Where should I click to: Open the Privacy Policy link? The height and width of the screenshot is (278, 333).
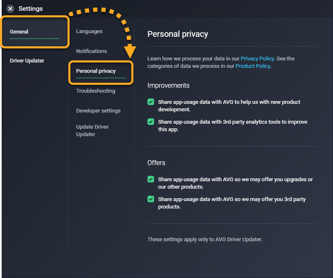coord(257,59)
